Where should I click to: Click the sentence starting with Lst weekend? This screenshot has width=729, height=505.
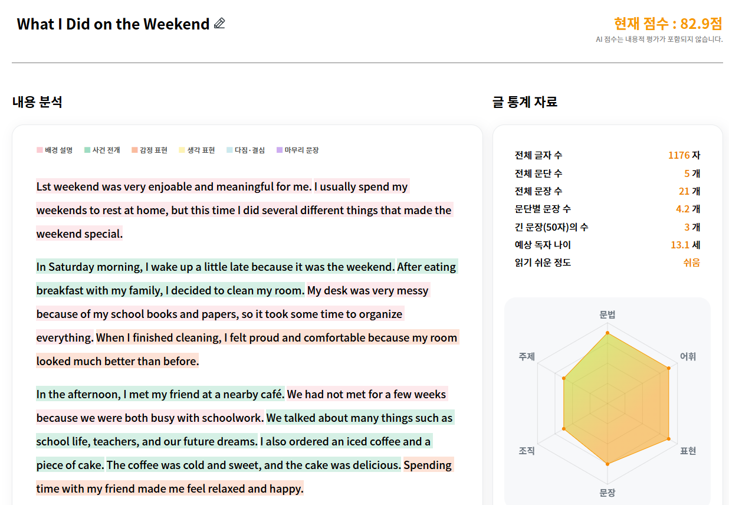(173, 187)
